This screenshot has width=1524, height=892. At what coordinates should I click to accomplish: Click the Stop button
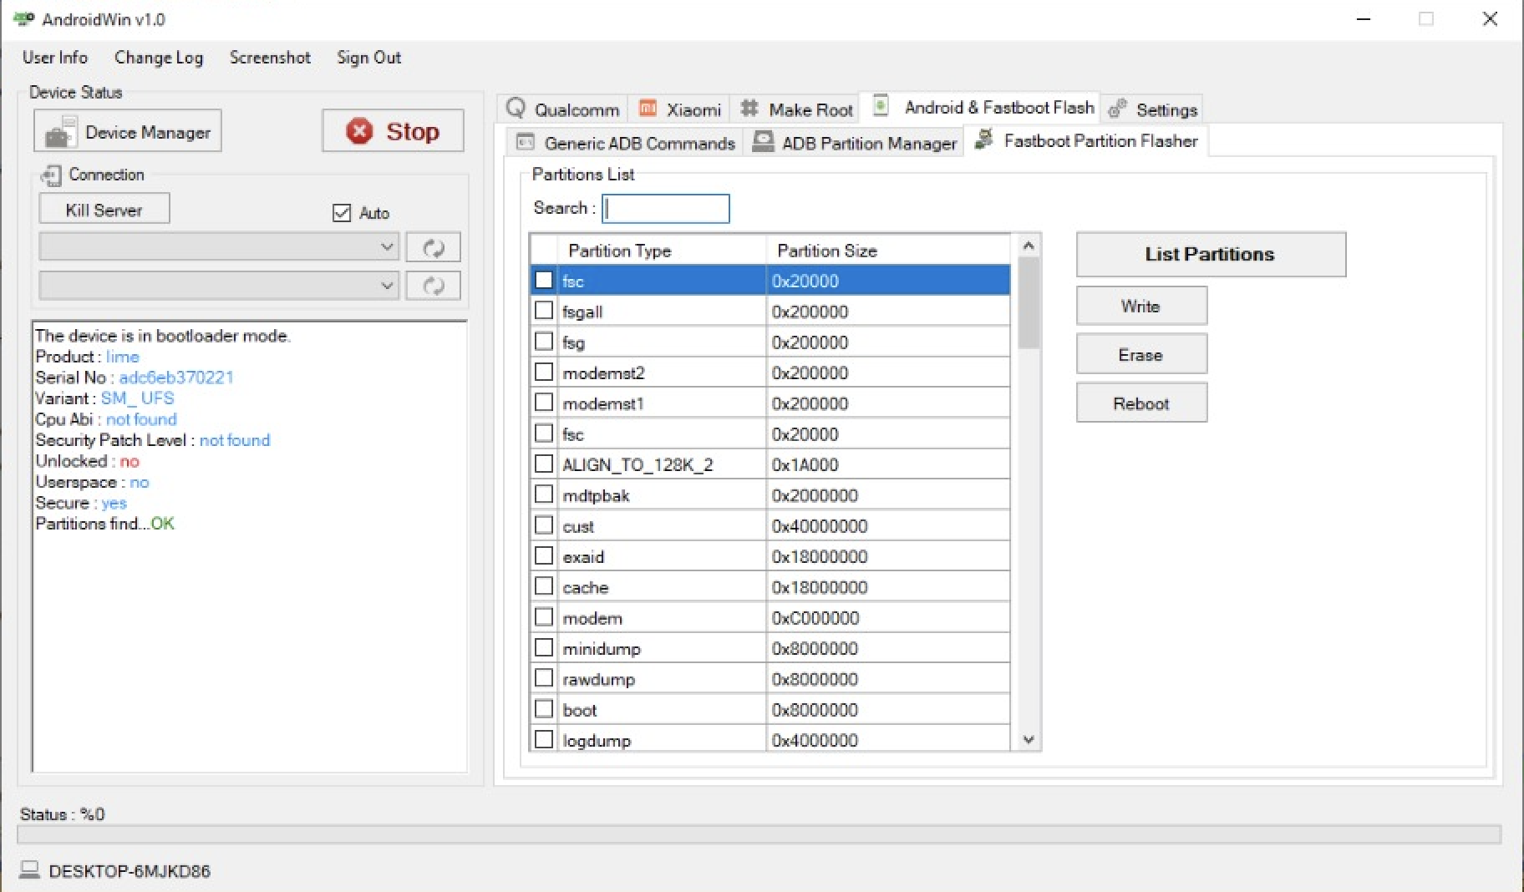tap(393, 131)
